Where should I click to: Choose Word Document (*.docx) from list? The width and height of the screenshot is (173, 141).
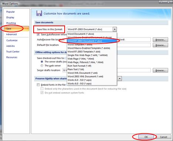tap(92, 34)
